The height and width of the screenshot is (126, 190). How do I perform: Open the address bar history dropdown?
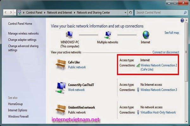tap(125, 12)
